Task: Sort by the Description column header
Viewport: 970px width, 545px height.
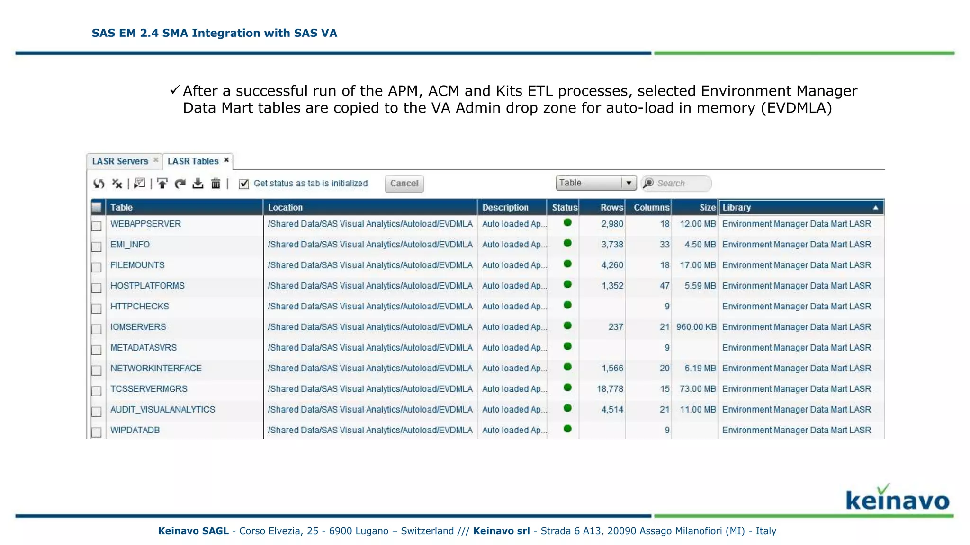Action: point(512,207)
